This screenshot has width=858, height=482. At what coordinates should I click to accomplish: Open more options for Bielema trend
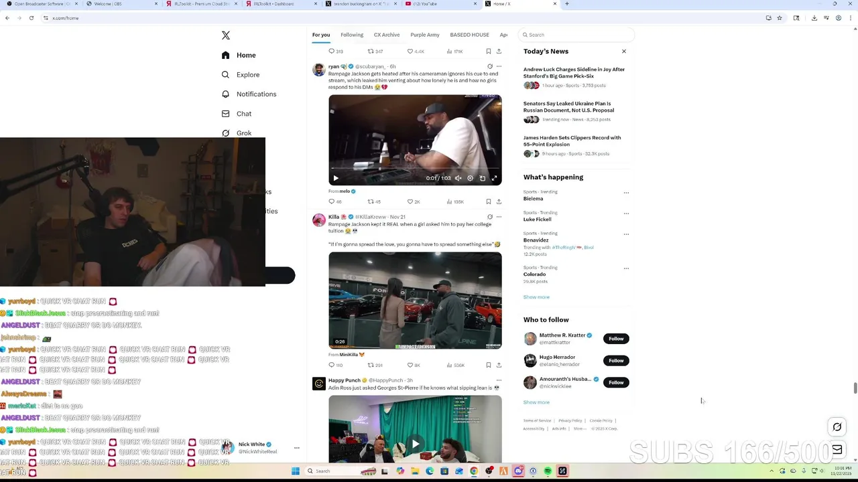pyautogui.click(x=626, y=193)
